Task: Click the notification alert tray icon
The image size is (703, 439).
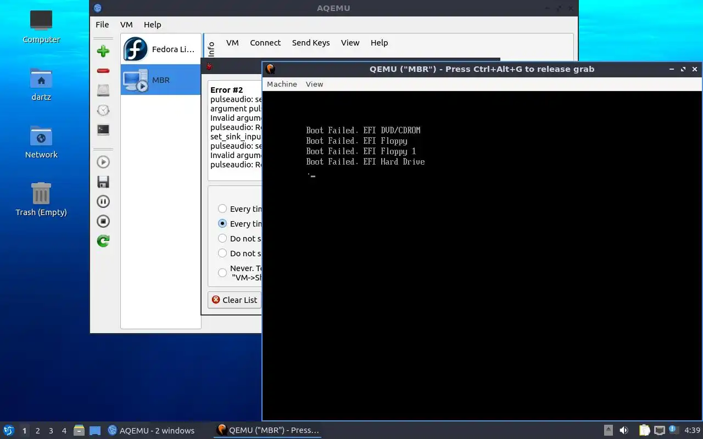Action: pos(674,430)
